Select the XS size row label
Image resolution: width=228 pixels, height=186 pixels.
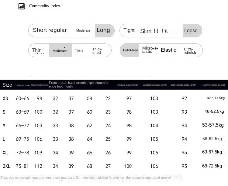click(5, 98)
